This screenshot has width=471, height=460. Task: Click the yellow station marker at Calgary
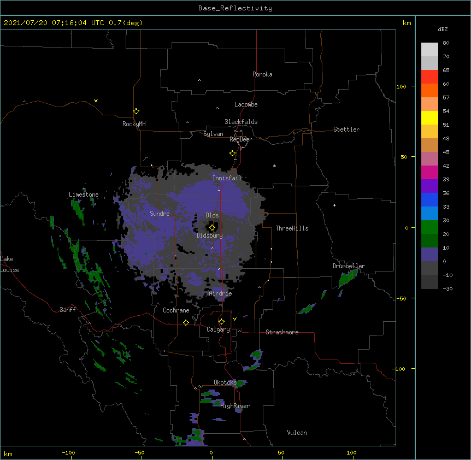coord(221,322)
